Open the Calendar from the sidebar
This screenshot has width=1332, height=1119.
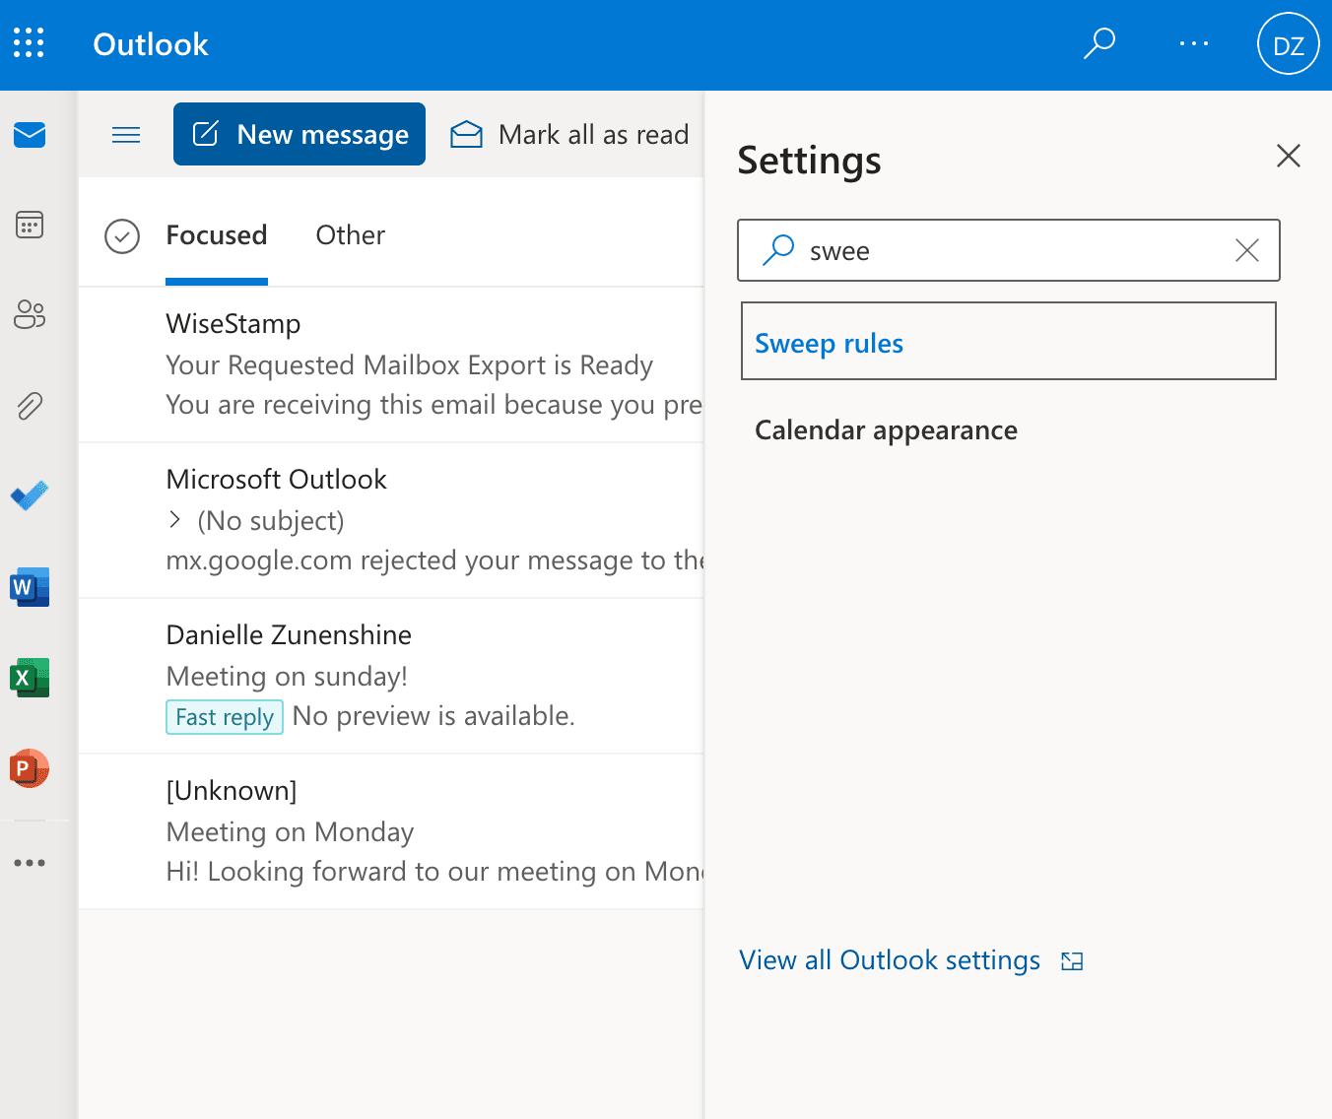click(x=30, y=225)
